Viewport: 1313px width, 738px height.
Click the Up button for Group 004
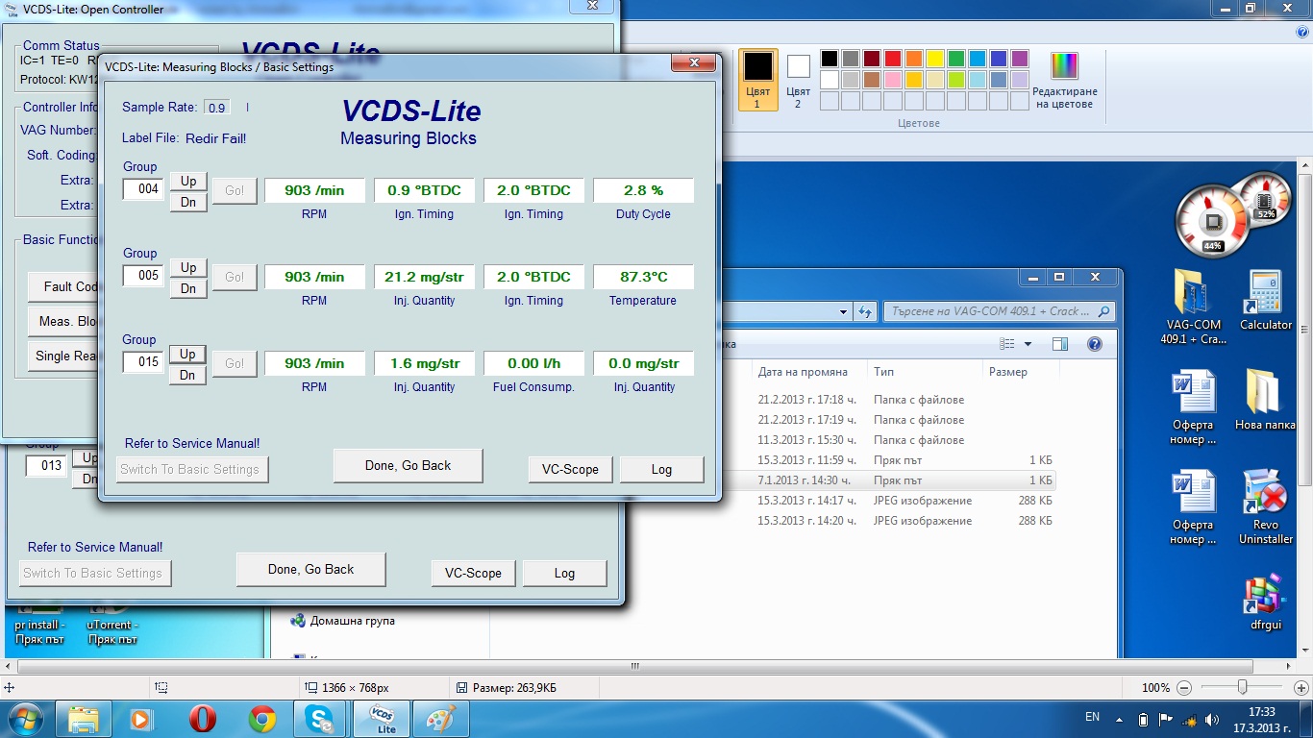click(x=188, y=181)
